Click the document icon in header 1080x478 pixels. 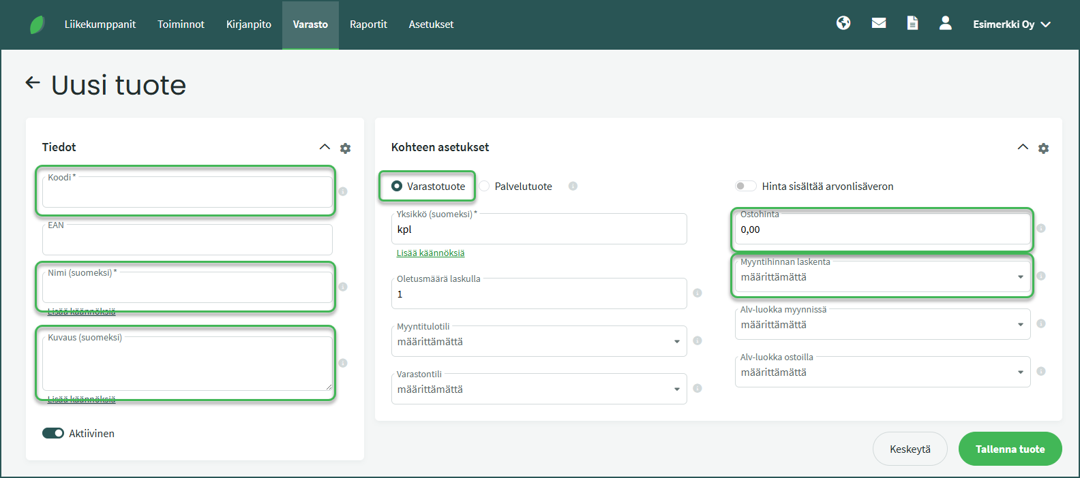pos(912,23)
